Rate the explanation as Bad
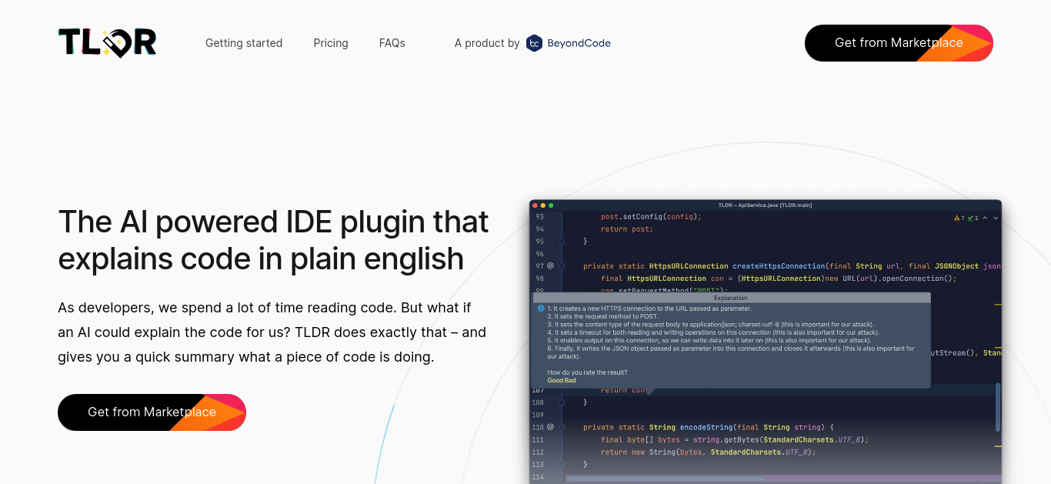Screen dimensions: 1051x484 click(x=570, y=380)
